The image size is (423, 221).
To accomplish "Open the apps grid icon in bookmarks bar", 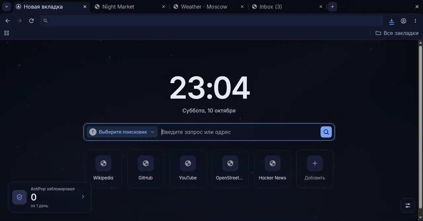I will click(x=7, y=33).
